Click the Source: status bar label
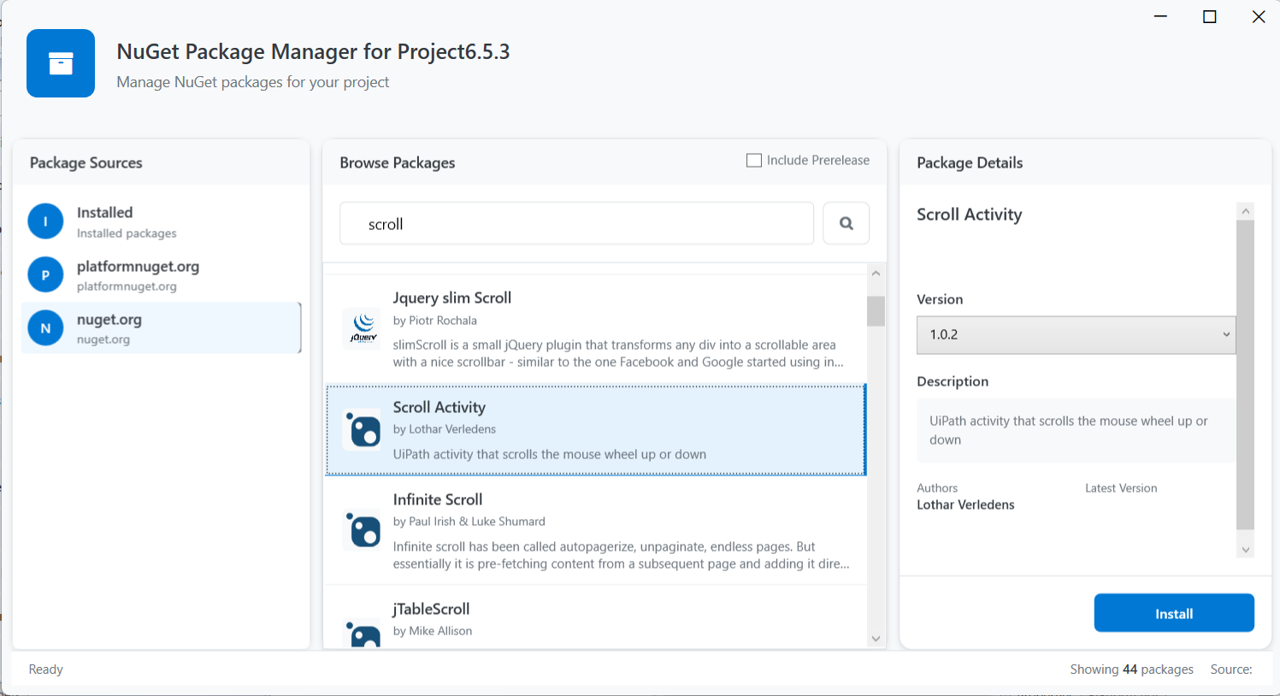This screenshot has width=1280, height=696. [x=1231, y=669]
